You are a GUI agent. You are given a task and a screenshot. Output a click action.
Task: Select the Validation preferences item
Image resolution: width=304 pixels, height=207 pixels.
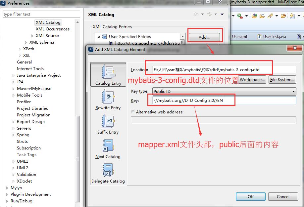[26, 175]
